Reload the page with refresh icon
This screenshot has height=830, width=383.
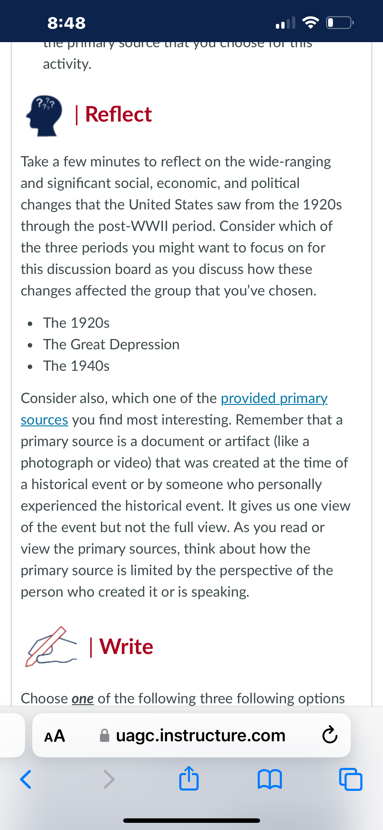330,735
